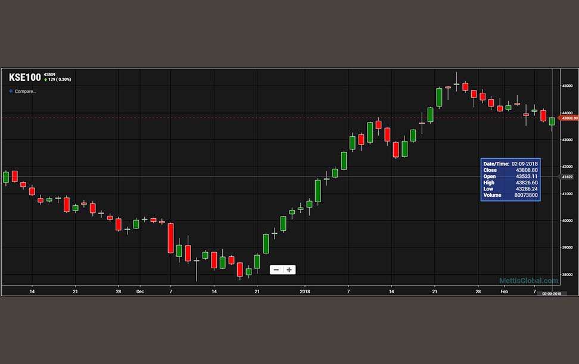
Task: Click the MettisGlobal.com watermark link
Action: coord(528,281)
